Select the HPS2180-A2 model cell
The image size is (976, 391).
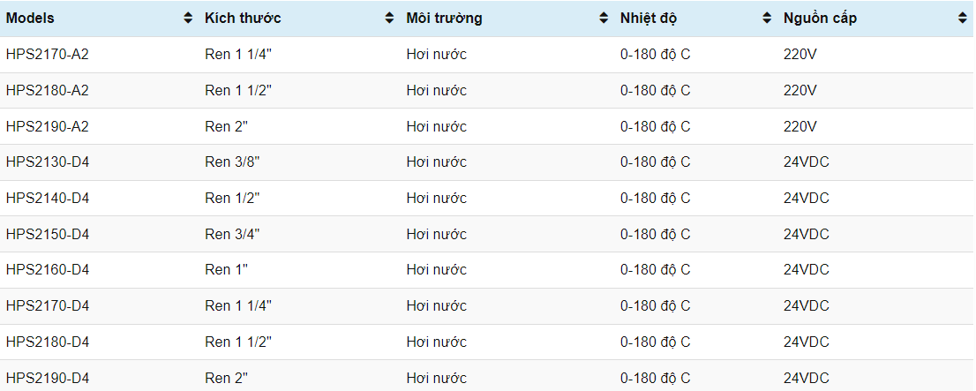[48, 90]
